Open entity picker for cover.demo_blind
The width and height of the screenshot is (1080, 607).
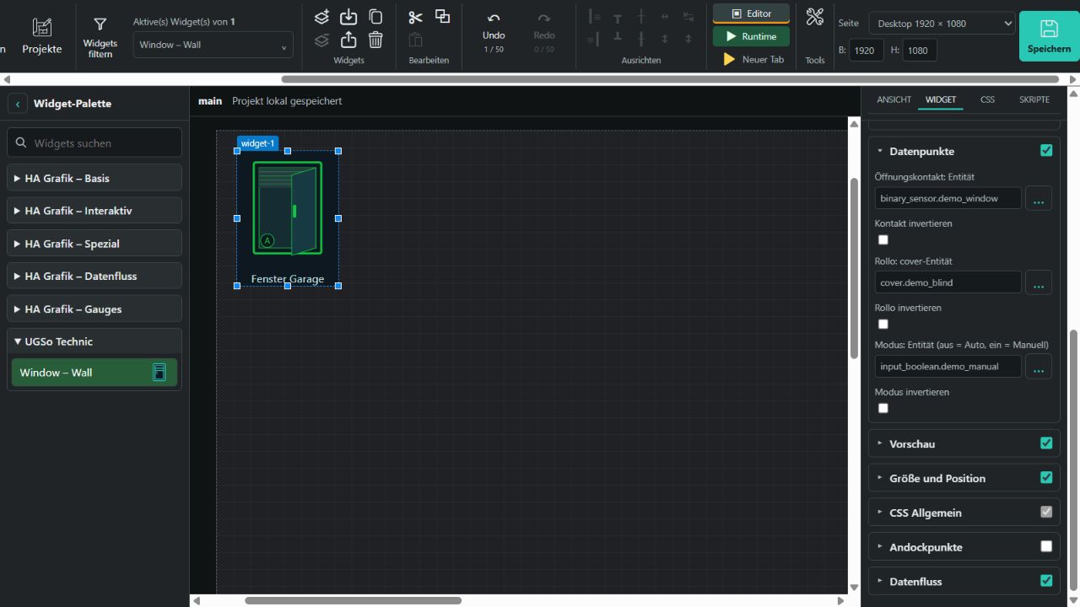click(x=1038, y=282)
